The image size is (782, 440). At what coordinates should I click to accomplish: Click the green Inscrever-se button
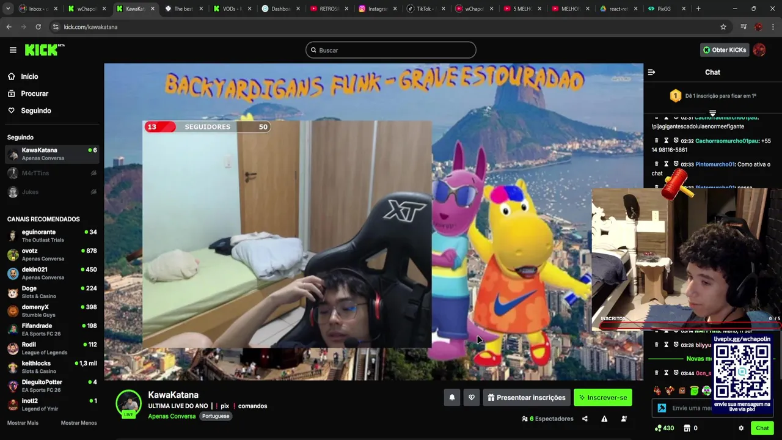(x=603, y=397)
